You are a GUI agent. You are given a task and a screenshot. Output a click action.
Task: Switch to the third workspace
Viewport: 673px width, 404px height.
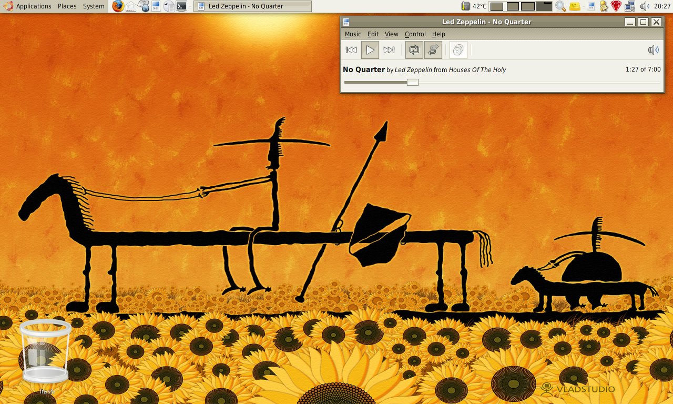tap(528, 6)
